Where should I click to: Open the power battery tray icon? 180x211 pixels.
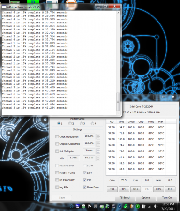tap(143, 206)
